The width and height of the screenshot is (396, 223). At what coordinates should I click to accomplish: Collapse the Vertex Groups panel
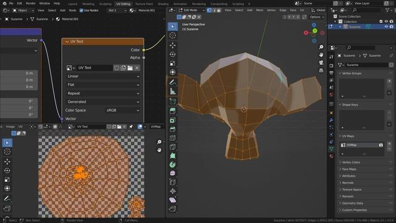coord(340,73)
